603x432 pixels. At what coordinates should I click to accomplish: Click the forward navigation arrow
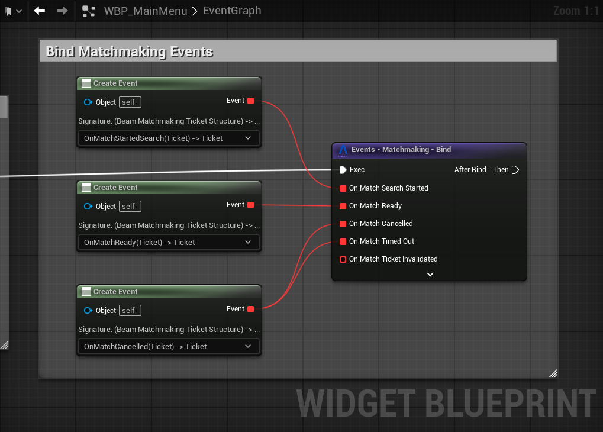(62, 11)
